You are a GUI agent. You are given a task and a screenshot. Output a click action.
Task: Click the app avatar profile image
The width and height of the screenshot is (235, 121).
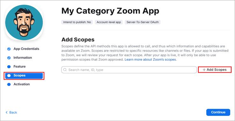click(x=24, y=22)
